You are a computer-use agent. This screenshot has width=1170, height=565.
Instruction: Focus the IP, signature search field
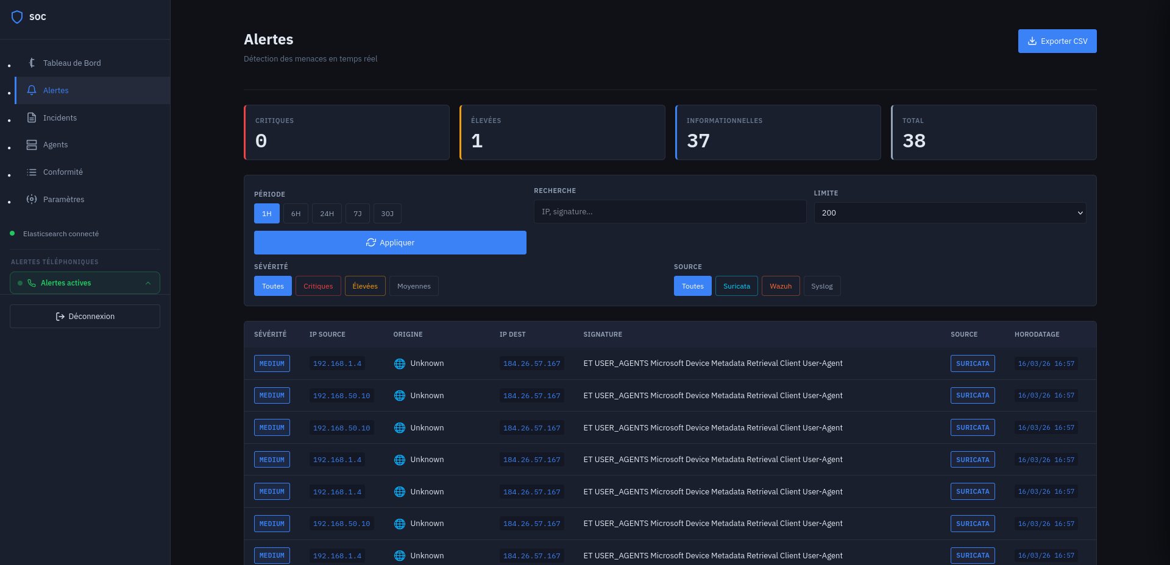tap(670, 212)
